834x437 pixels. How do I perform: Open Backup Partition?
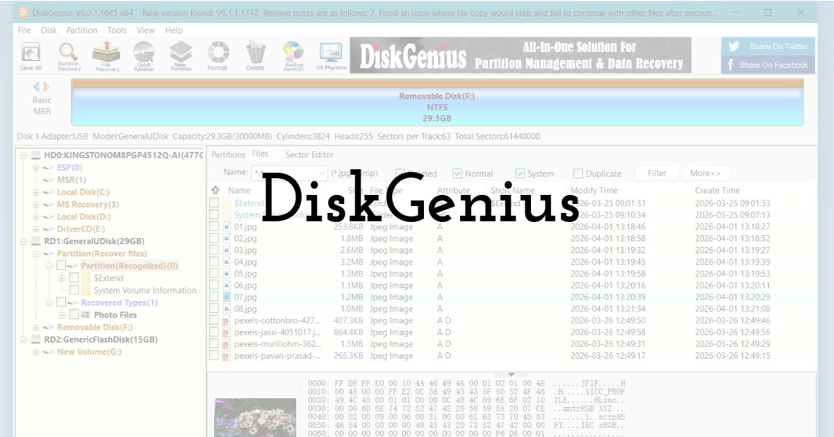click(293, 55)
